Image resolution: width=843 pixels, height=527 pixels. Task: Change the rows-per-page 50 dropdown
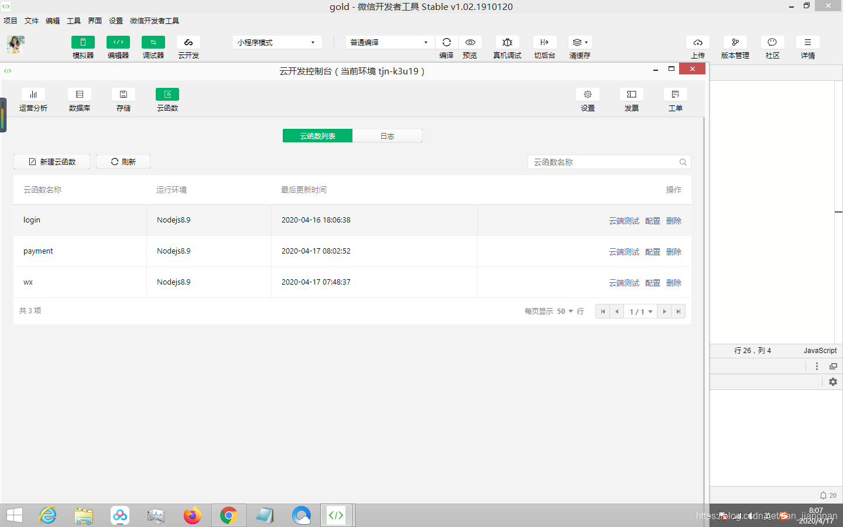[565, 312]
